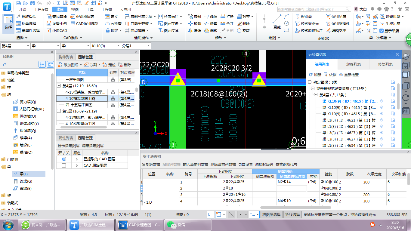Click 折线选择 status bar button

292,214
